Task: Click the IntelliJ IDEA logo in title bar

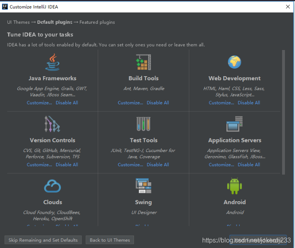Action: (5, 7)
